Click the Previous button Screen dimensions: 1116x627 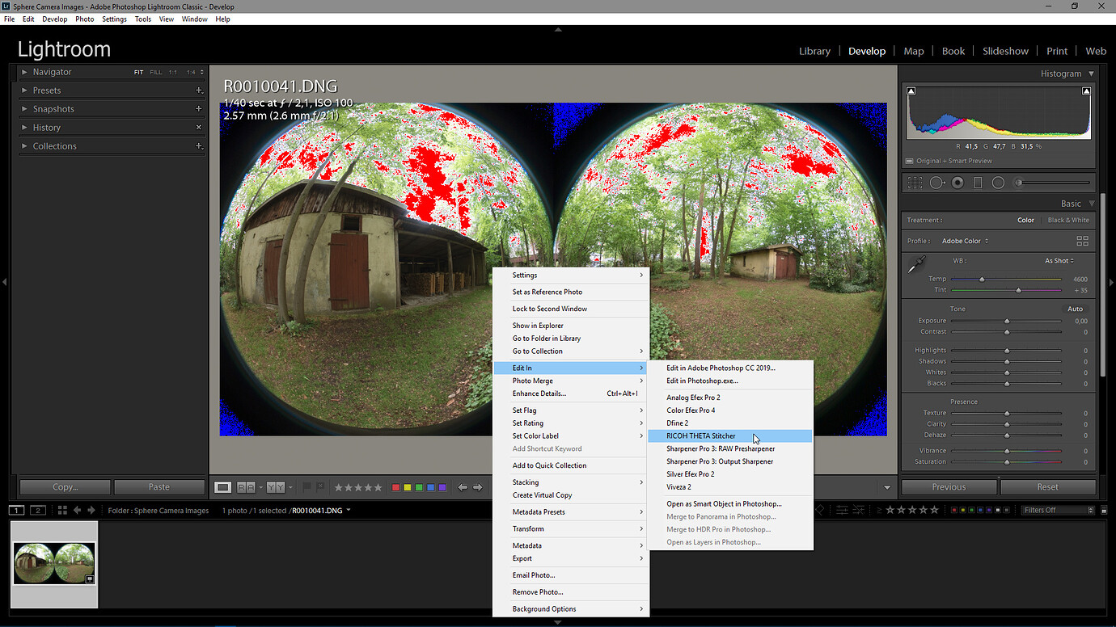tap(949, 487)
